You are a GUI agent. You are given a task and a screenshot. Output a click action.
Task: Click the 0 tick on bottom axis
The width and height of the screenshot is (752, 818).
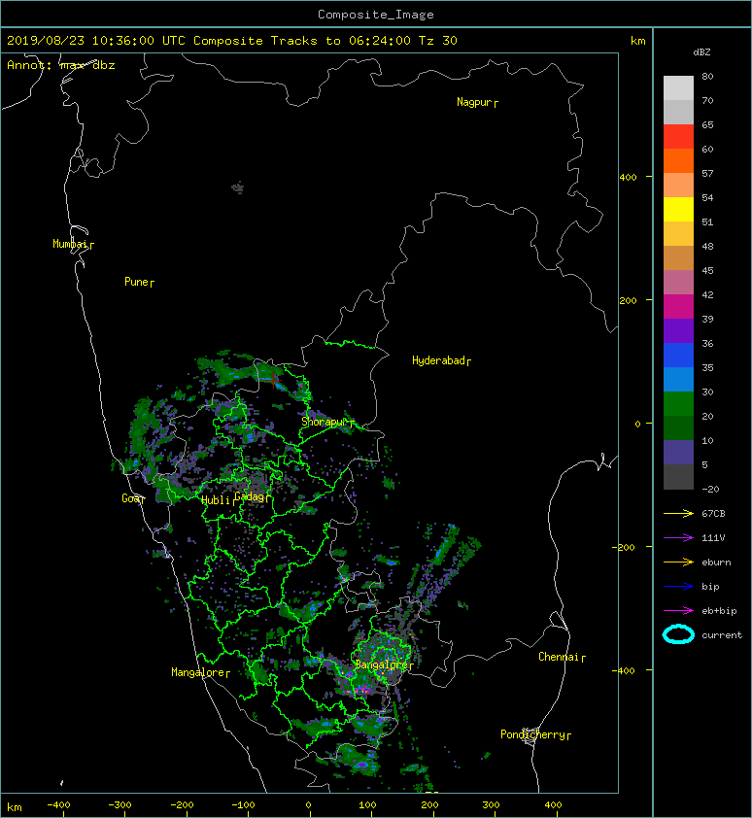click(309, 805)
